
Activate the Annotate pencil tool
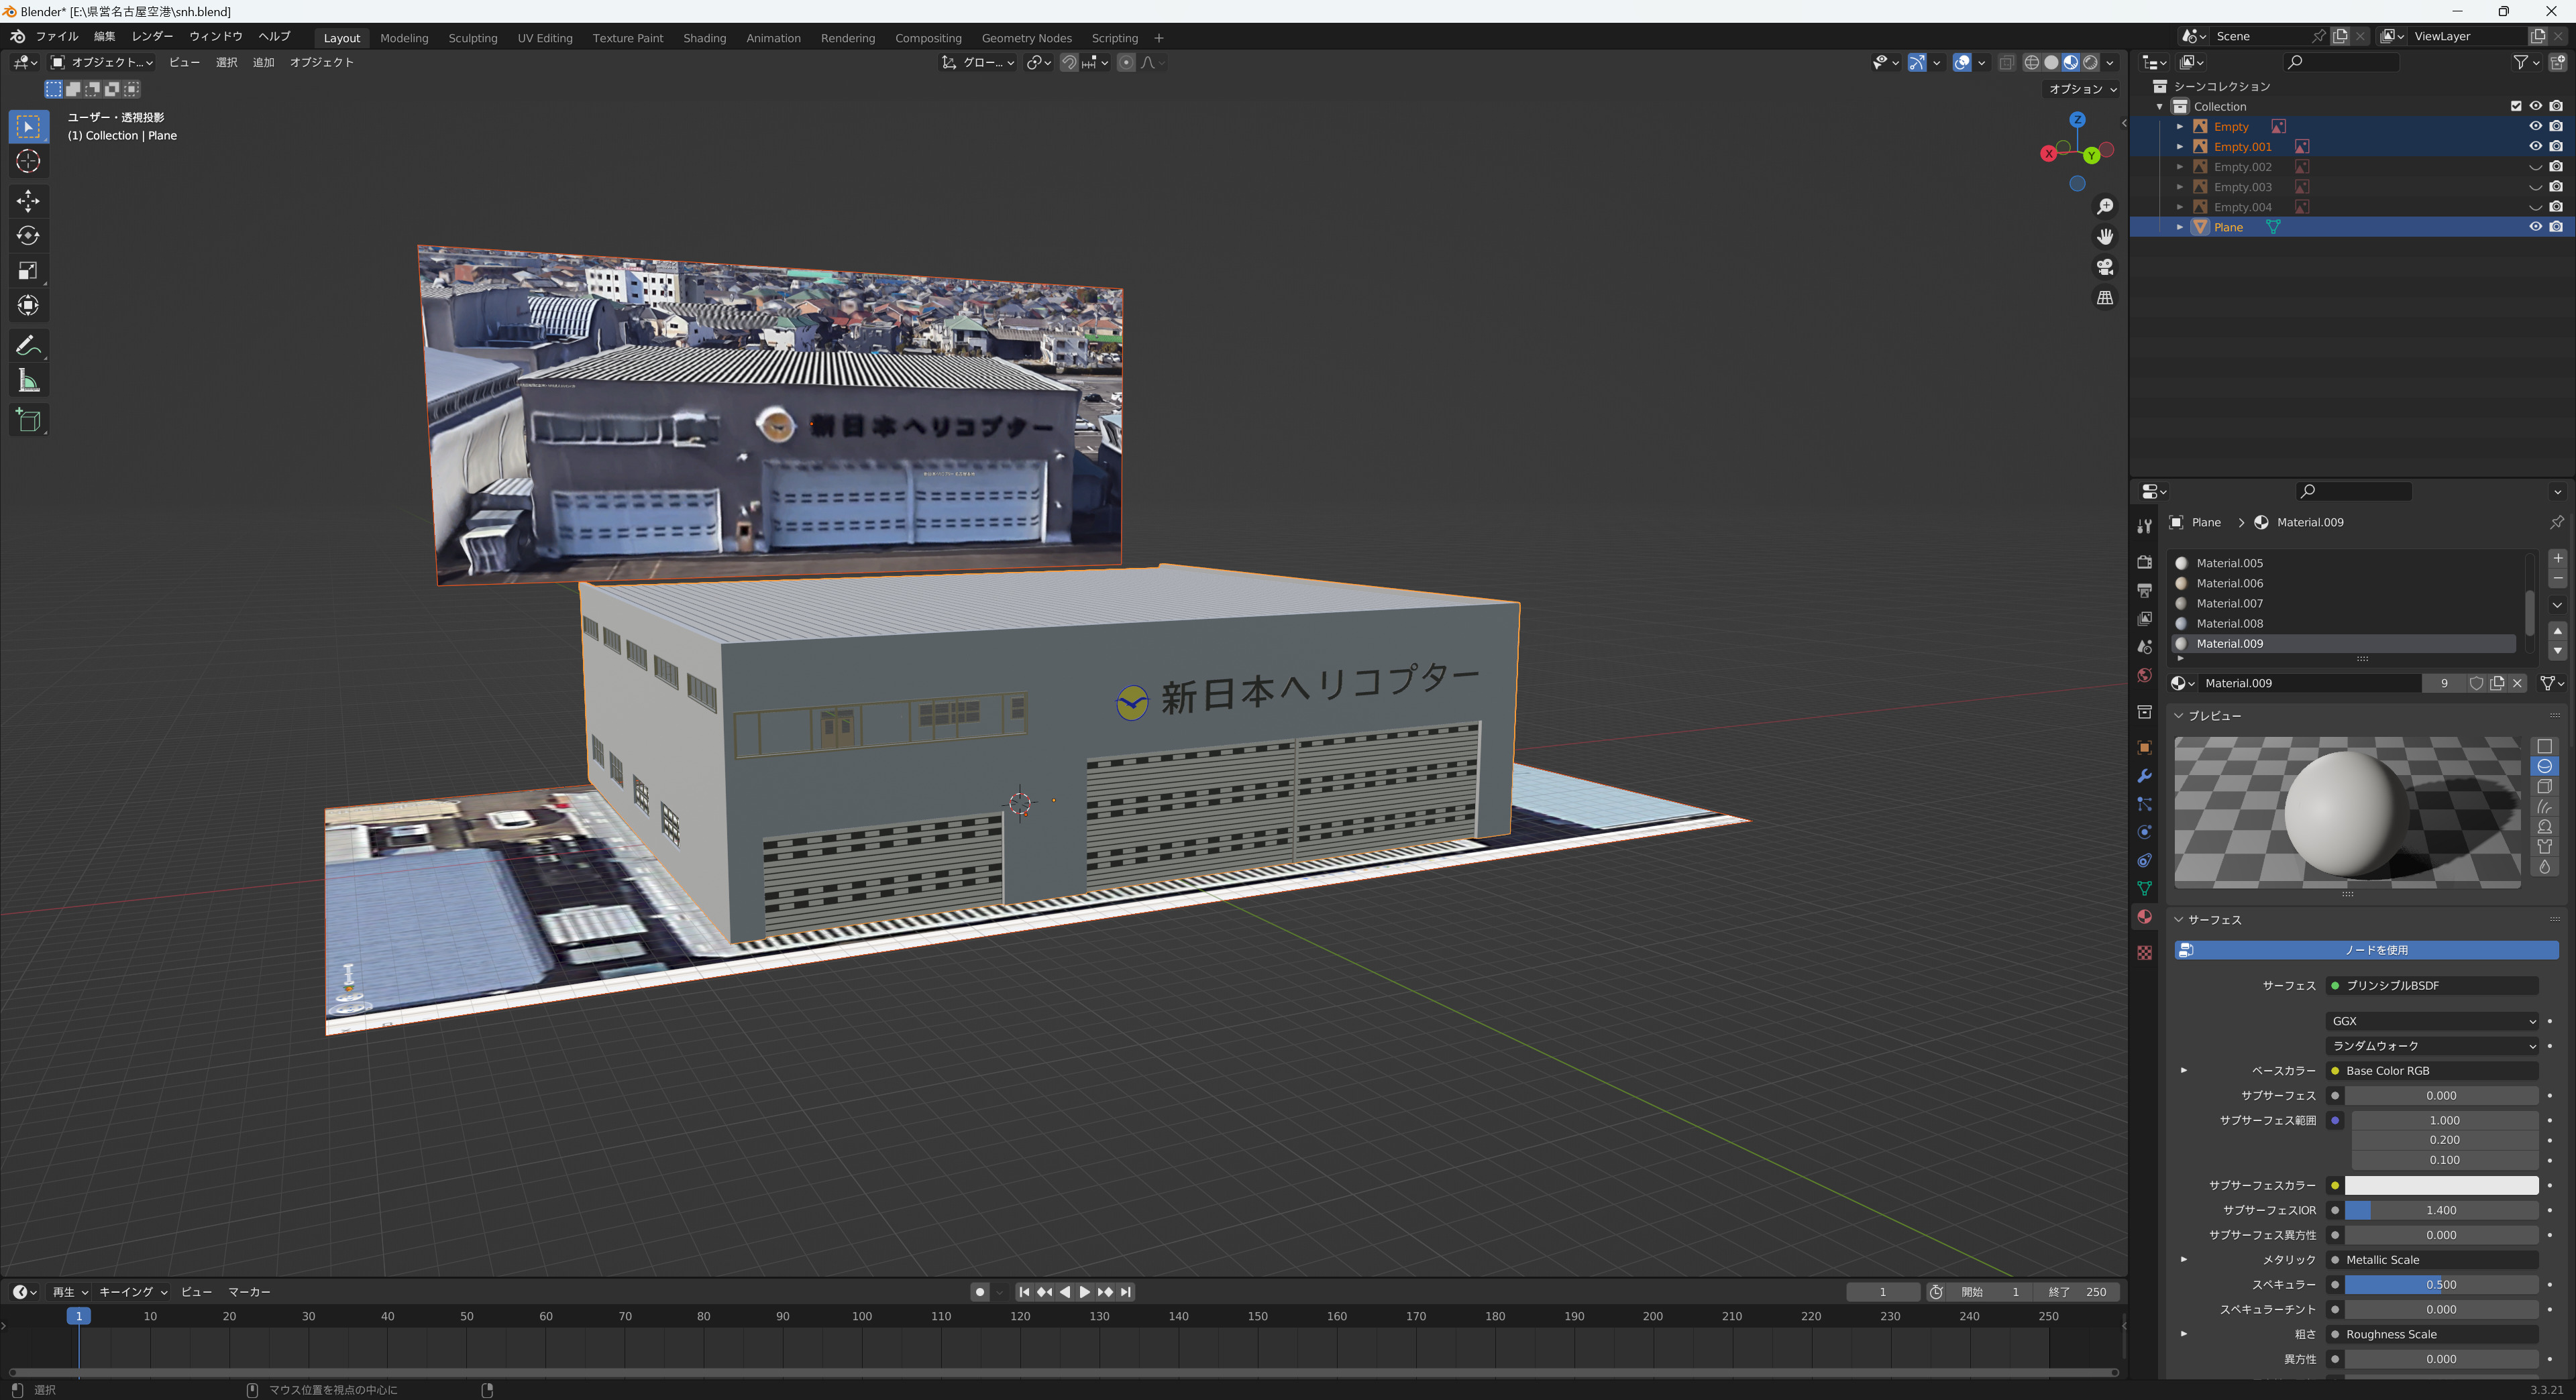28,346
